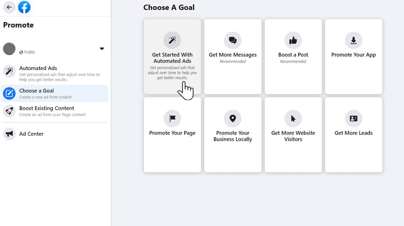Expand the page selector dropdown arrow
Screen dimensions: 404x226
click(102, 49)
